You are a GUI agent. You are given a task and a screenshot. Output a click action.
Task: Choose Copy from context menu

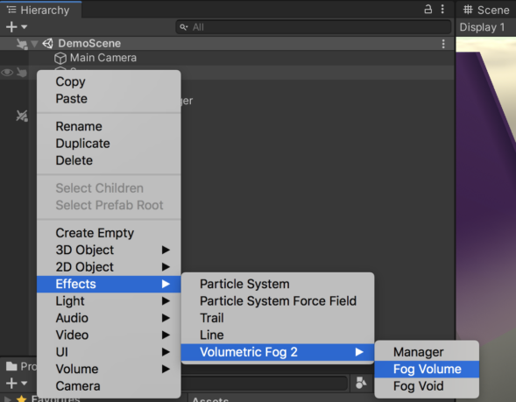click(x=109, y=81)
